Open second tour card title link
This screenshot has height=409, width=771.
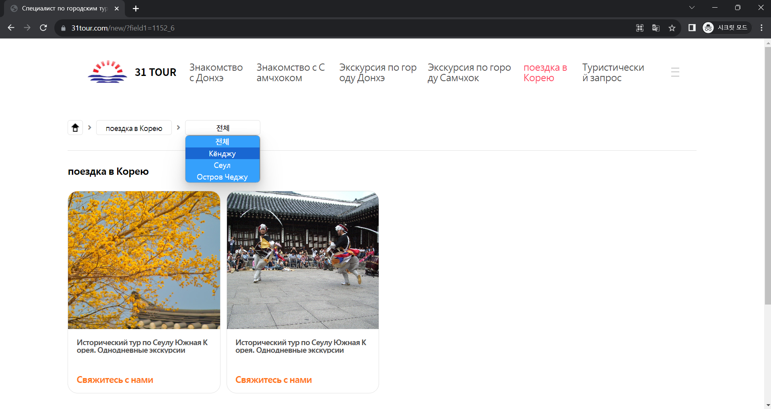[301, 346]
